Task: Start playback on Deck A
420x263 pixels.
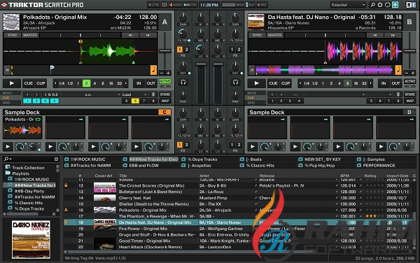Action: 11,83
